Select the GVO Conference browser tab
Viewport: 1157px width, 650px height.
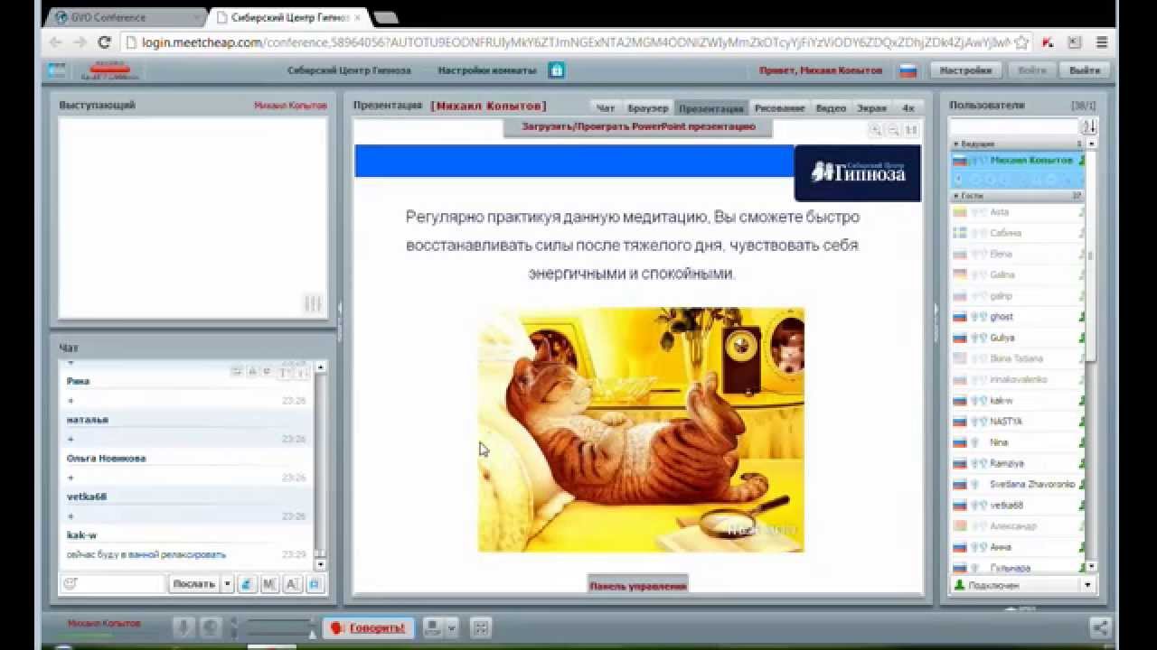127,17
